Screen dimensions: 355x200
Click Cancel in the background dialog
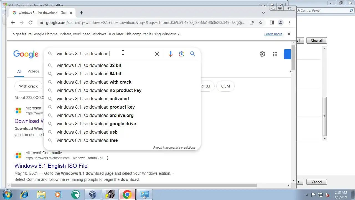tap(316, 182)
